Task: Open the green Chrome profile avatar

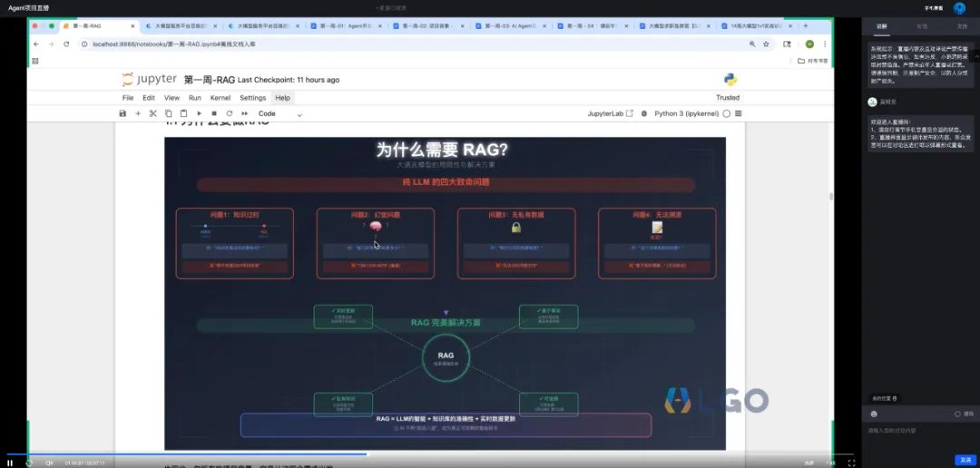Action: [x=809, y=44]
